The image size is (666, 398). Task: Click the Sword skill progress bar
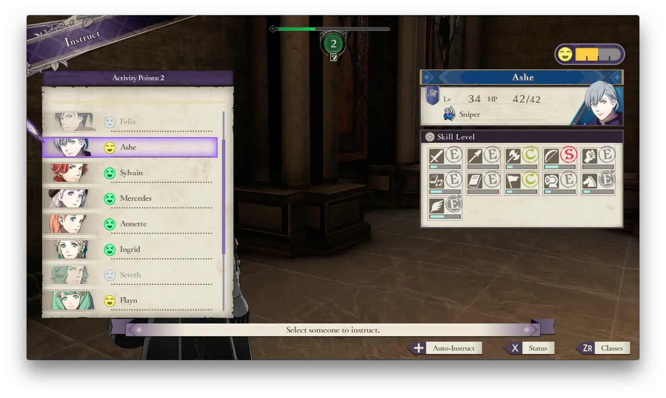point(445,167)
